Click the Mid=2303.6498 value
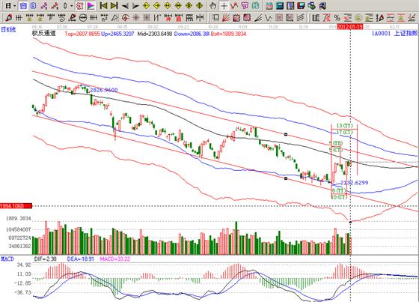This screenshot has width=419, height=302. click(155, 34)
